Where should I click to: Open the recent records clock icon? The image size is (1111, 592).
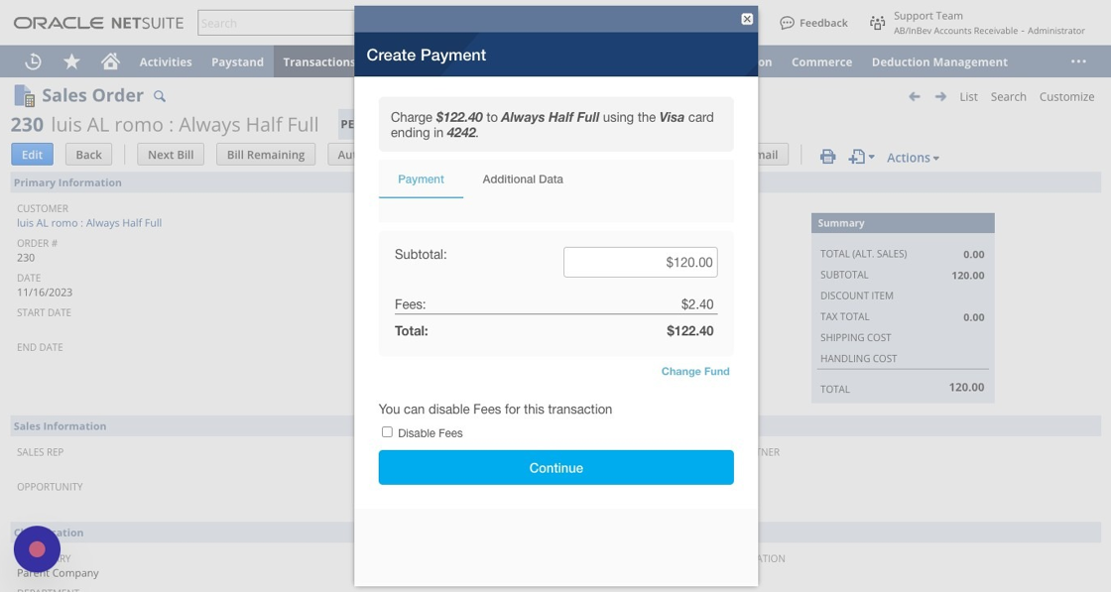pyautogui.click(x=33, y=61)
